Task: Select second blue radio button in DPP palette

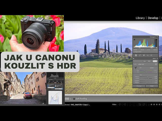Action: (48, 86)
